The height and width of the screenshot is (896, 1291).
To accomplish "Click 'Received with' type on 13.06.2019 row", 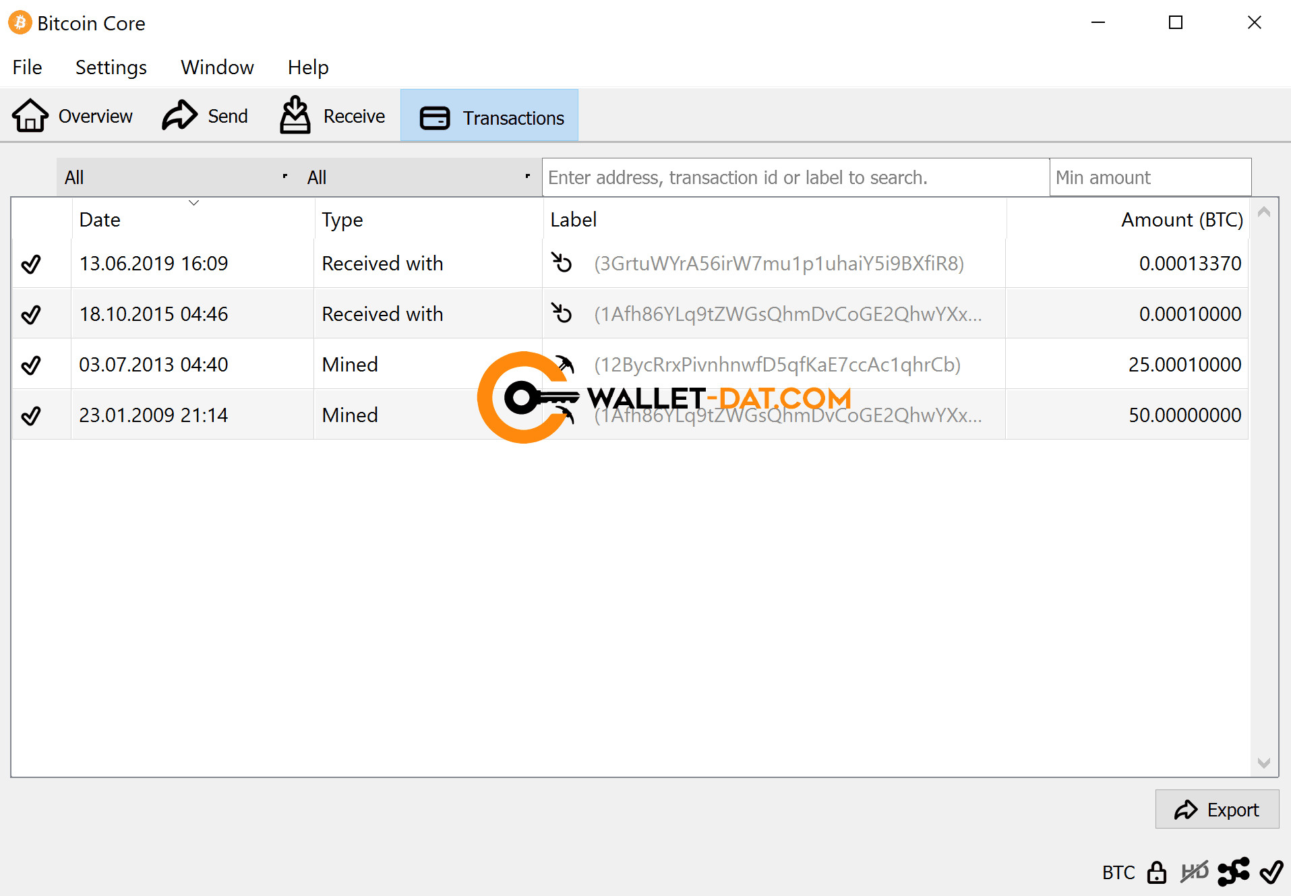I will [382, 264].
